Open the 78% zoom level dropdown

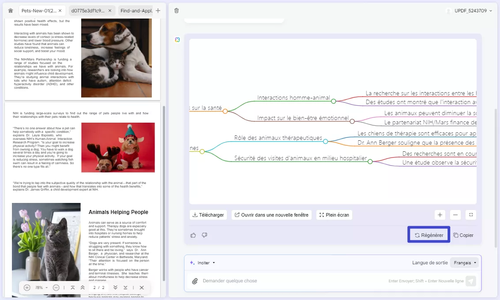(41, 288)
